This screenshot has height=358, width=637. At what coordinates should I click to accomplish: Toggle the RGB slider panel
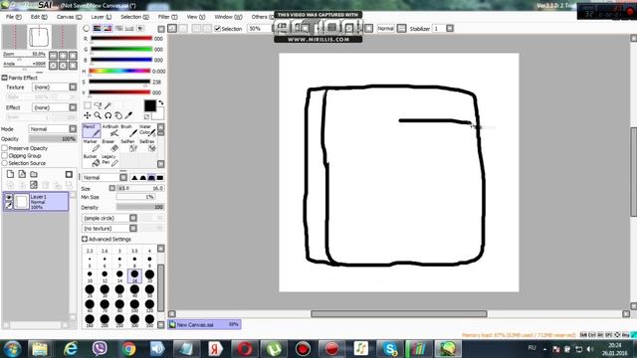tap(98, 29)
